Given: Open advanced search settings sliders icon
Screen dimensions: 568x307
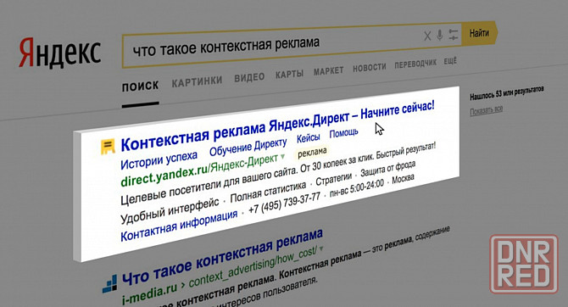Looking at the screenshot, I should [454, 35].
